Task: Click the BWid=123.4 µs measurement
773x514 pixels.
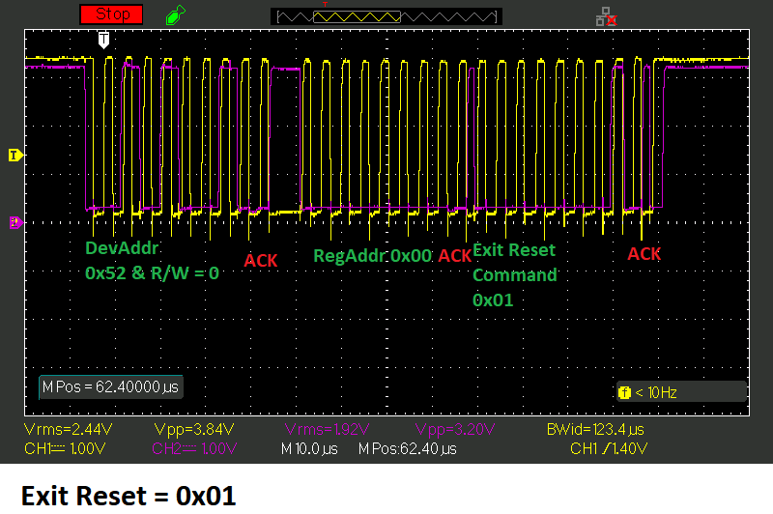Action: pyautogui.click(x=595, y=429)
